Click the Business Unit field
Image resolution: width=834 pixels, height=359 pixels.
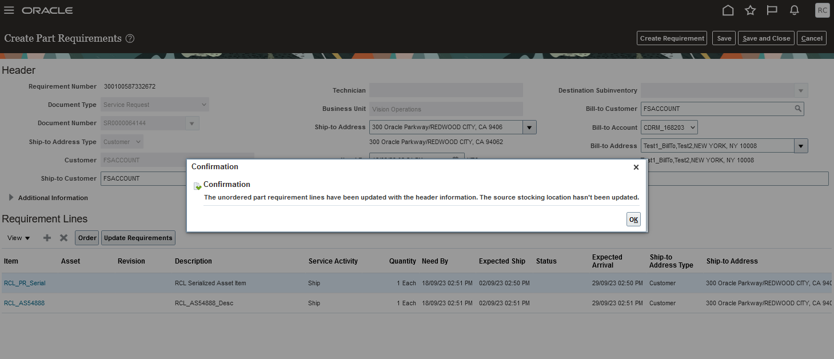446,109
